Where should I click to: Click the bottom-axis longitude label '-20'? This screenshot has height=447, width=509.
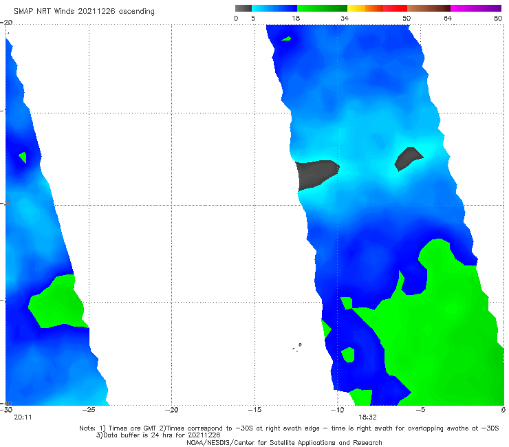tap(172, 410)
